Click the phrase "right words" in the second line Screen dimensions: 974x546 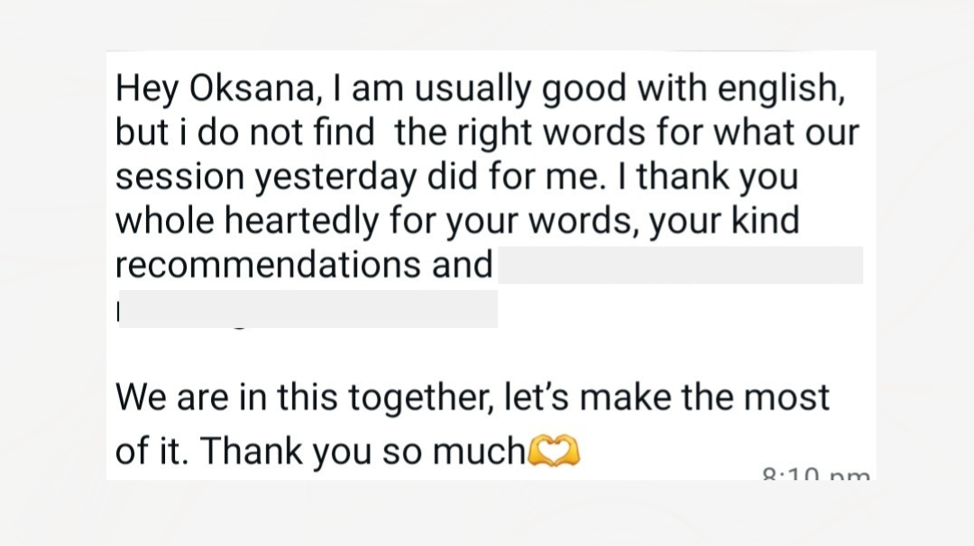(x=547, y=133)
